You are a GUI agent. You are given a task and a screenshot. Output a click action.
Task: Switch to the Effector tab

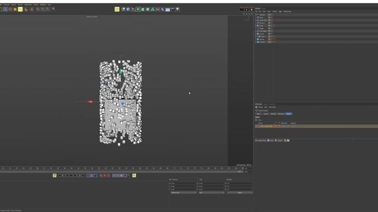pyautogui.click(x=273, y=114)
